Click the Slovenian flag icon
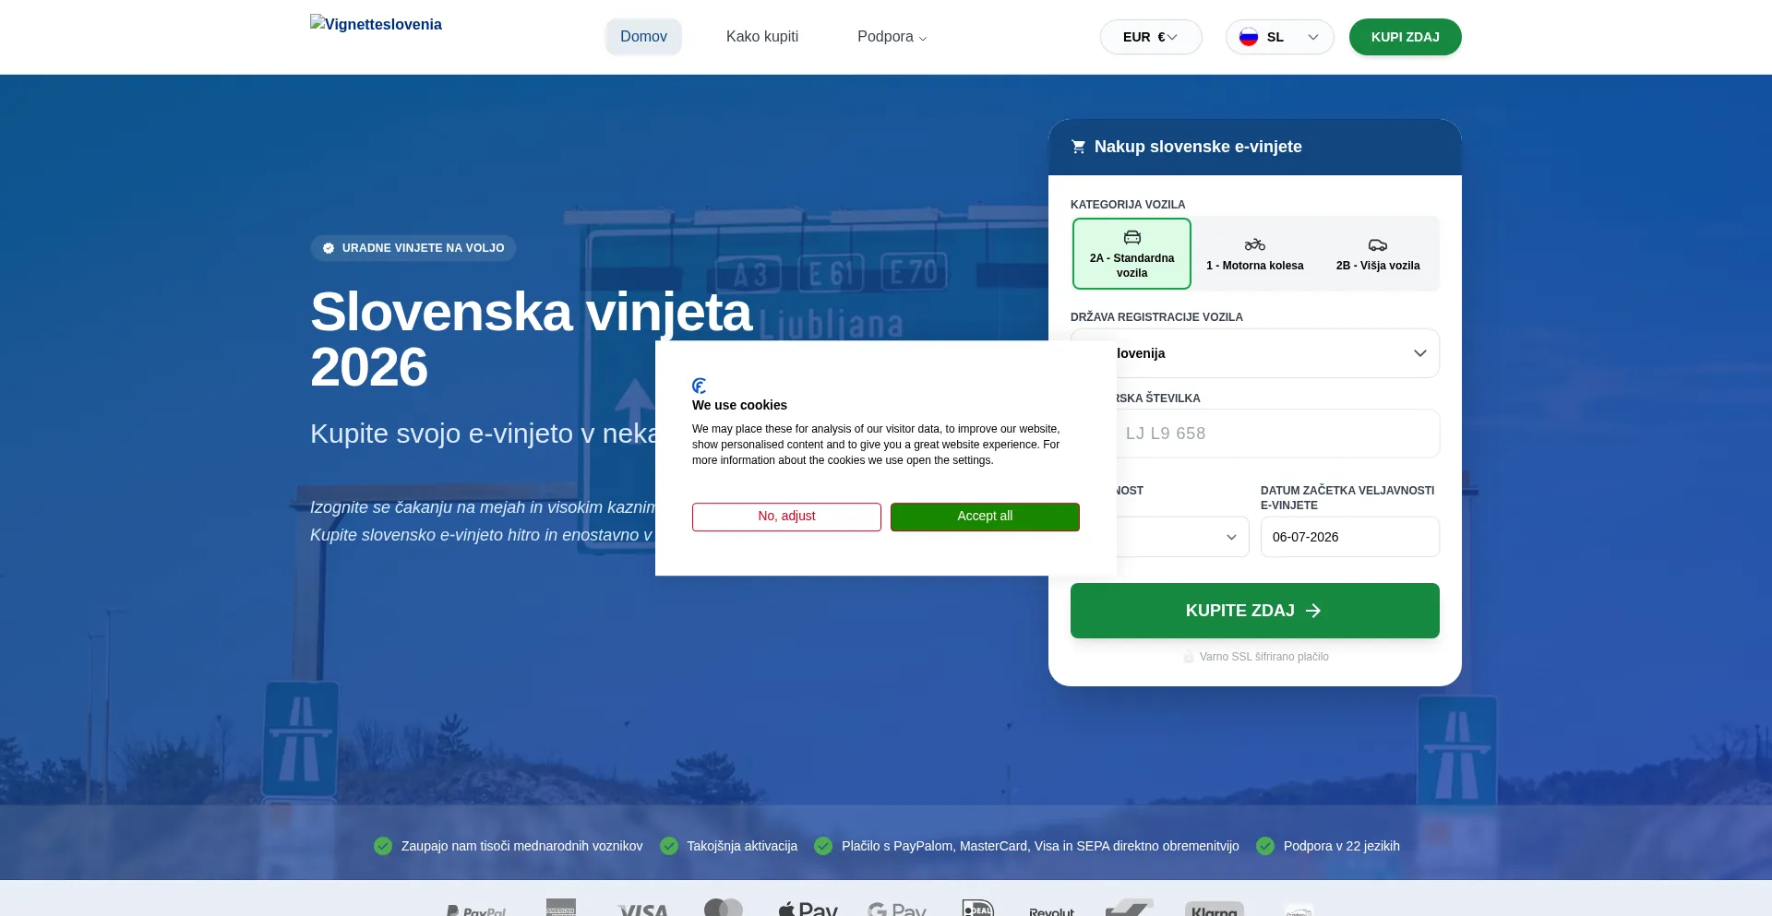Image resolution: width=1772 pixels, height=916 pixels. pyautogui.click(x=1249, y=37)
